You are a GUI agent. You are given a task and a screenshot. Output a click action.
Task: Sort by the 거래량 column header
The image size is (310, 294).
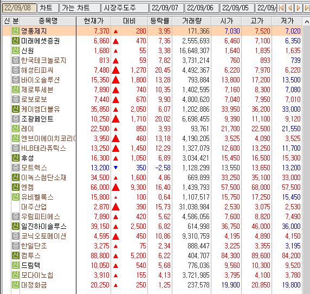point(192,21)
